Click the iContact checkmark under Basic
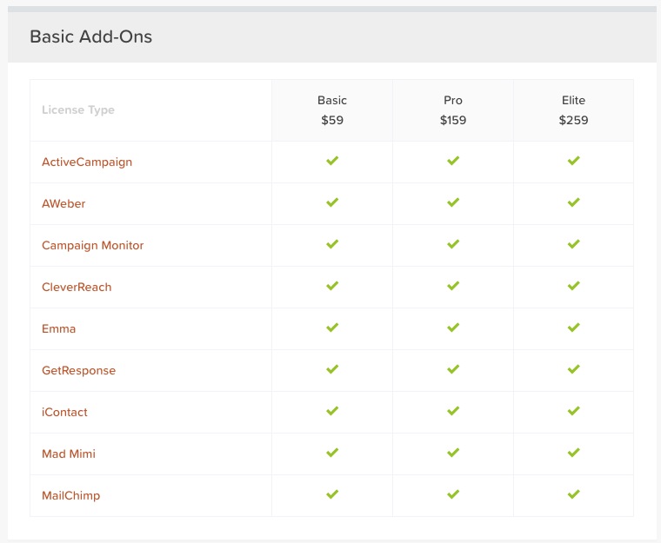The width and height of the screenshot is (661, 543). [332, 411]
